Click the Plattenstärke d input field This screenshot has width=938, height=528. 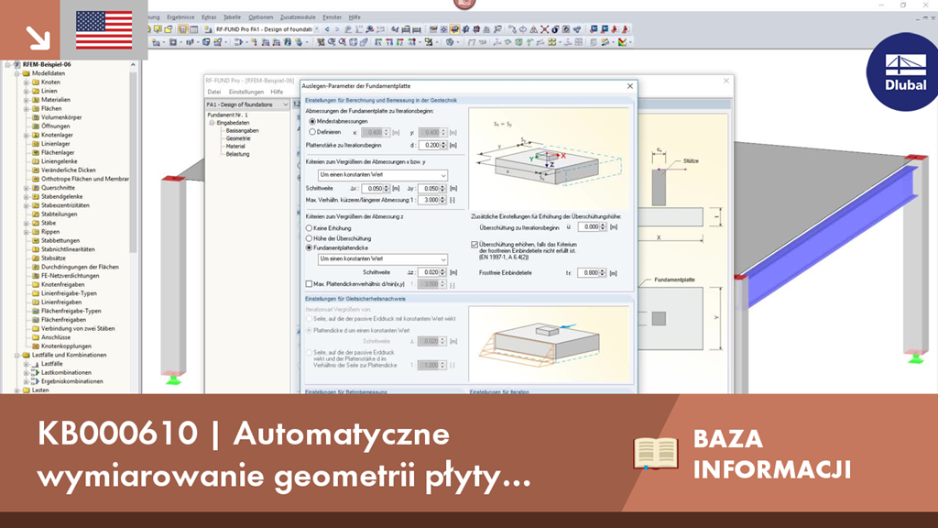[430, 146]
